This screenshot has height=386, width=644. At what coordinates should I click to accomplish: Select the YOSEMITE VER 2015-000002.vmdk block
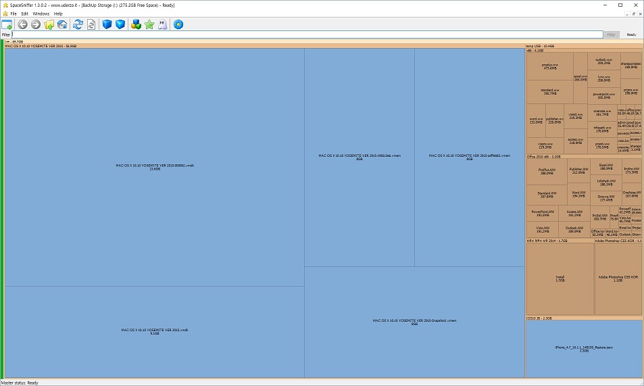(155, 167)
